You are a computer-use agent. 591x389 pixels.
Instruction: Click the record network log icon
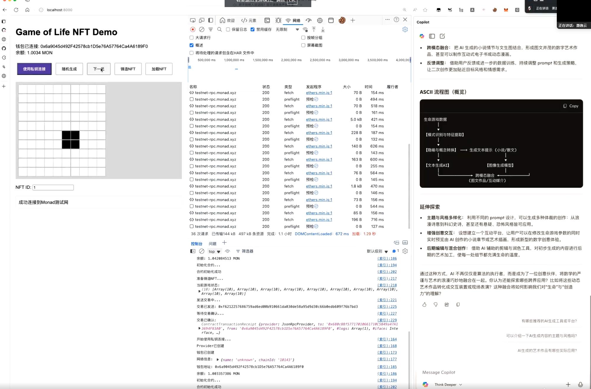tap(193, 29)
